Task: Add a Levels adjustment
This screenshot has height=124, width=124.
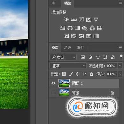Action: click(x=74, y=20)
